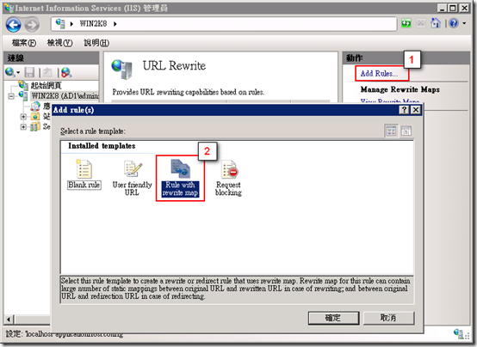
Task: Click the 連線 panel header
Action: 52,58
